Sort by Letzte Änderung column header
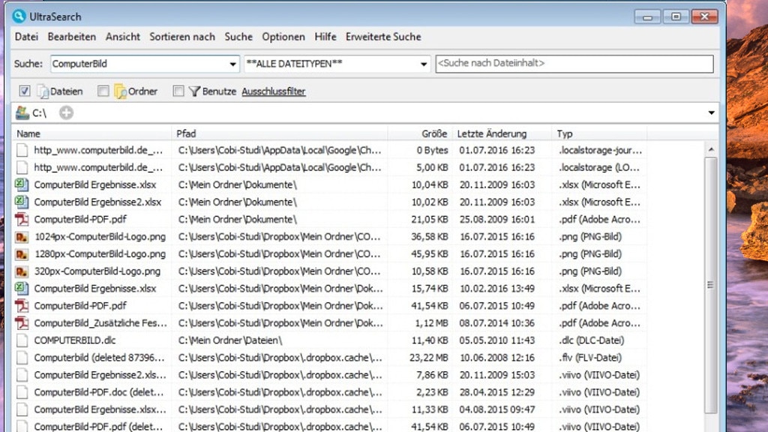768x432 pixels. point(501,133)
